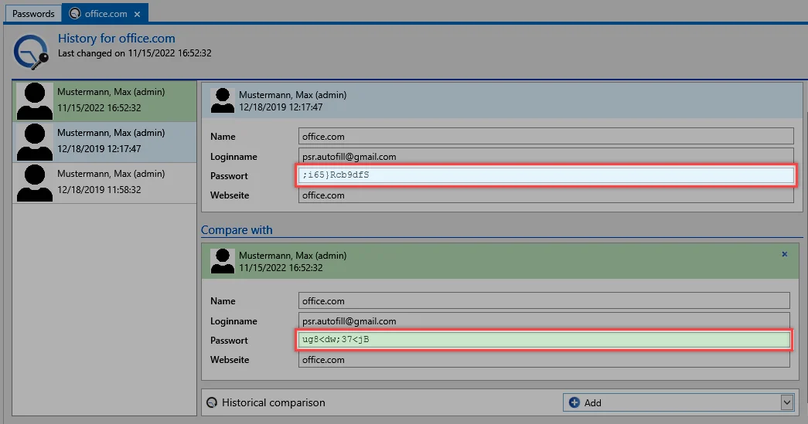Screen dimensions: 808x424
Task: Select the office.com tab
Action: point(105,13)
